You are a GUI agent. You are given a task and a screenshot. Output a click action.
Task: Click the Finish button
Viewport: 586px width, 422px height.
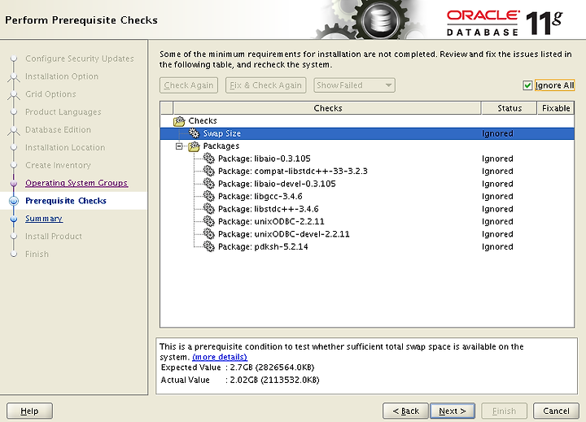(504, 411)
